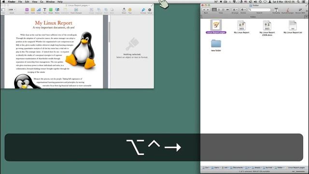Go forward in Finder window

(x=208, y=10)
